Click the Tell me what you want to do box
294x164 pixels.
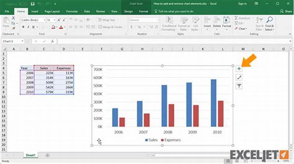pos(174,11)
